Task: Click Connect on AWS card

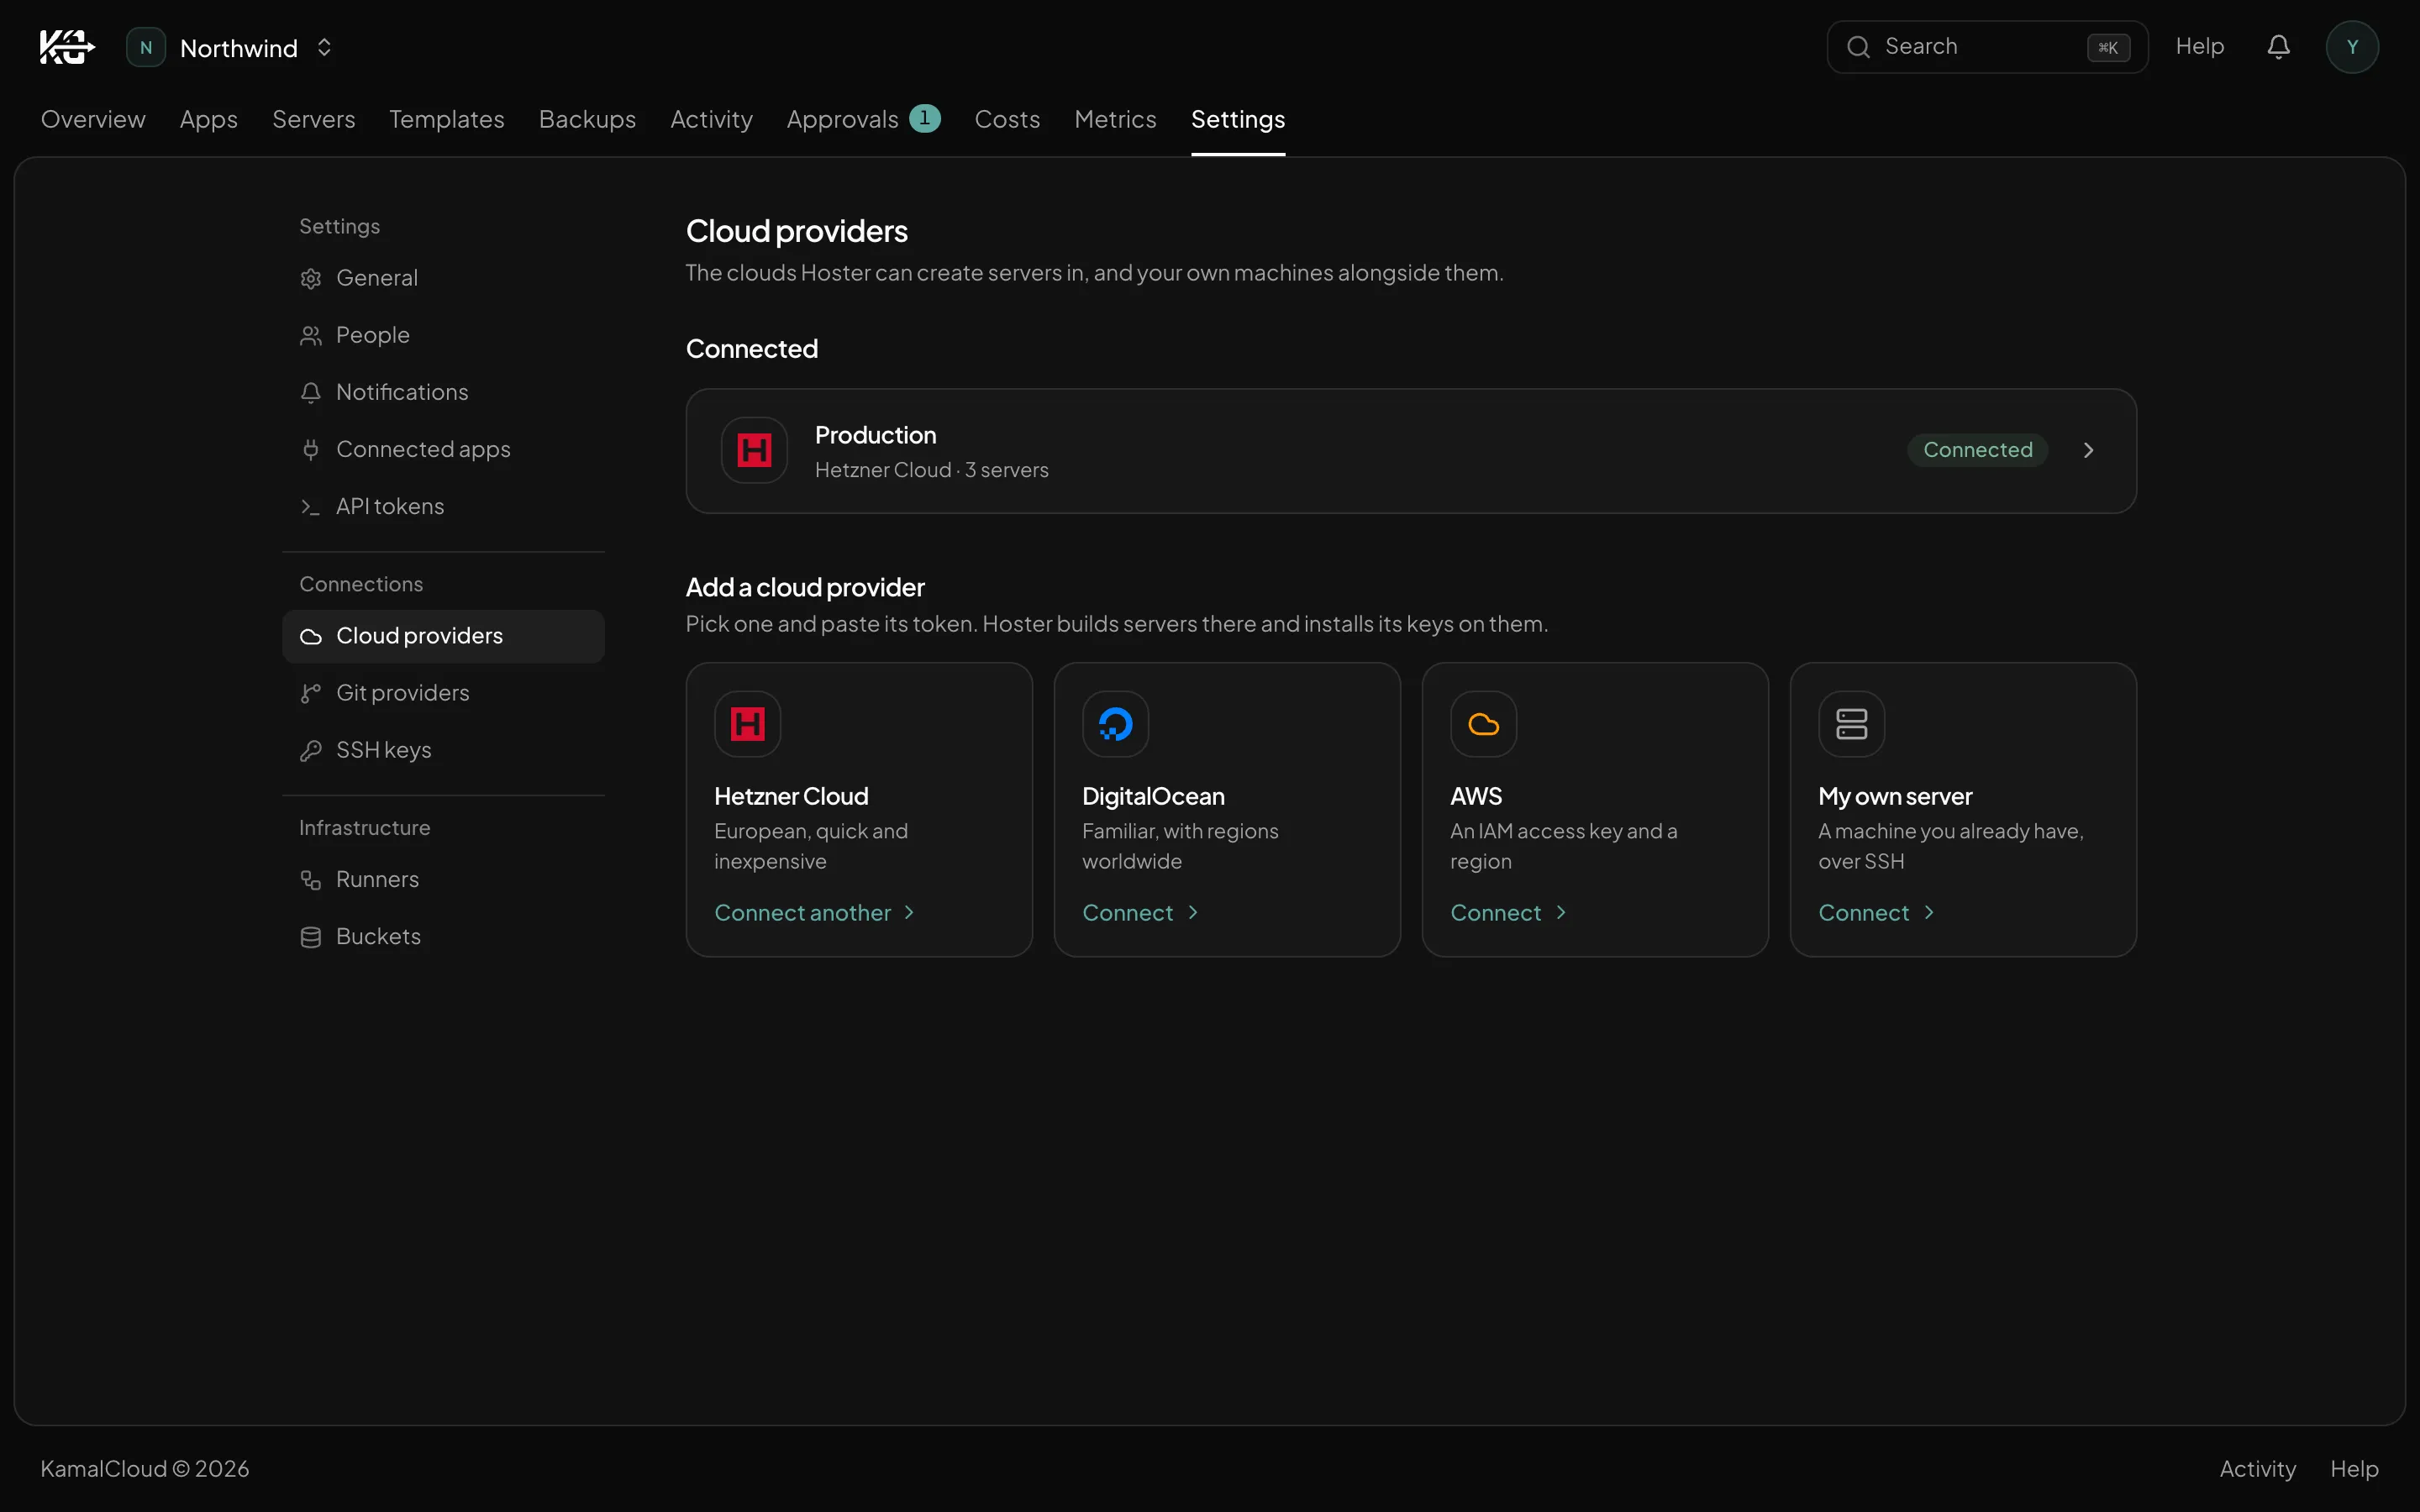Action: 1508,913
